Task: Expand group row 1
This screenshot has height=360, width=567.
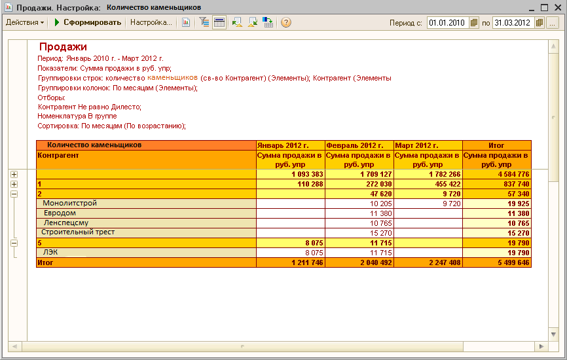Action: pos(14,185)
